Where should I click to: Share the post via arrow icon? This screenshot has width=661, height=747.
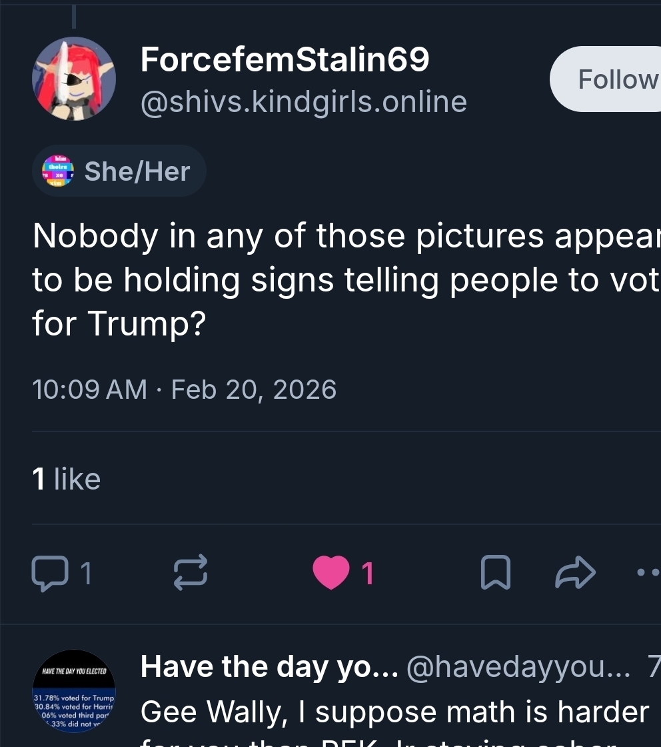(574, 572)
